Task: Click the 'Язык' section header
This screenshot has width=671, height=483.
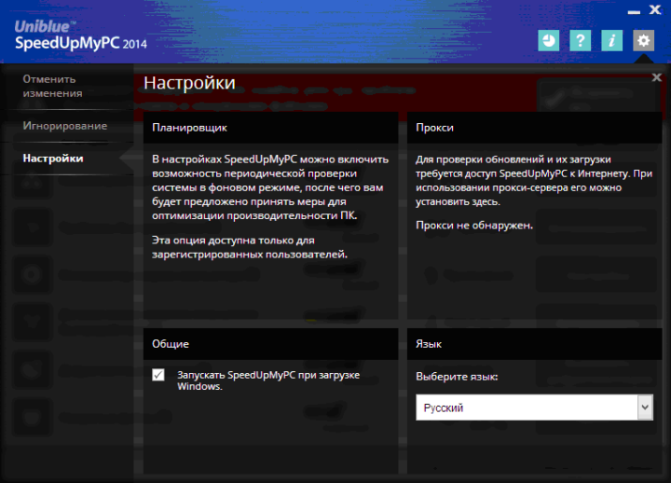Action: click(429, 344)
